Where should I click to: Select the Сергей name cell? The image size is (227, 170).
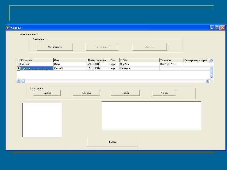point(70,68)
